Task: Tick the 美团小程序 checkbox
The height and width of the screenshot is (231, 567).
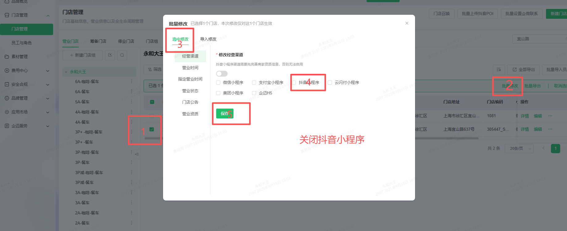Action: [x=218, y=93]
